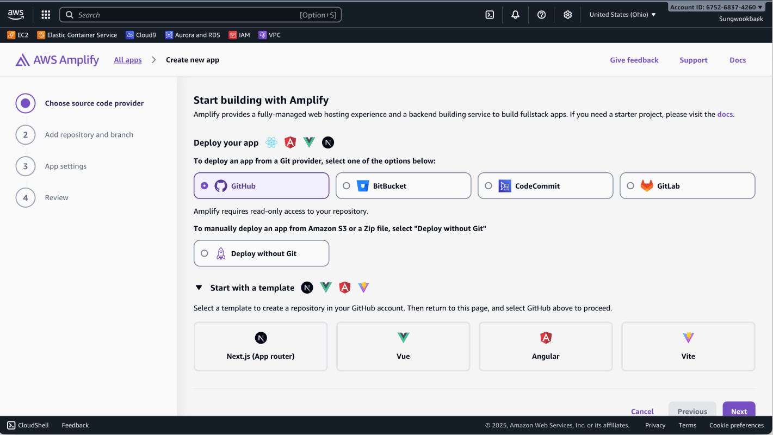Select the BitBucket radio option
Image resolution: width=773 pixels, height=435 pixels.
[347, 186]
